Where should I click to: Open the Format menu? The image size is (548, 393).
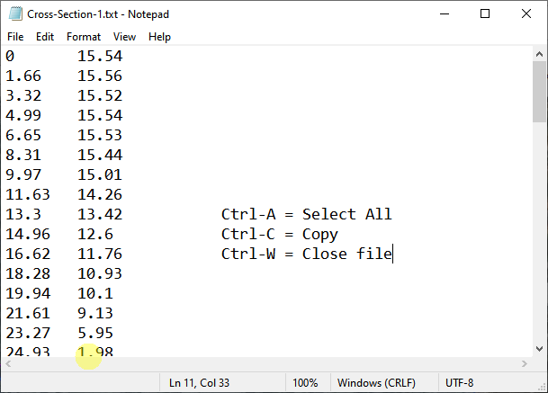point(84,37)
